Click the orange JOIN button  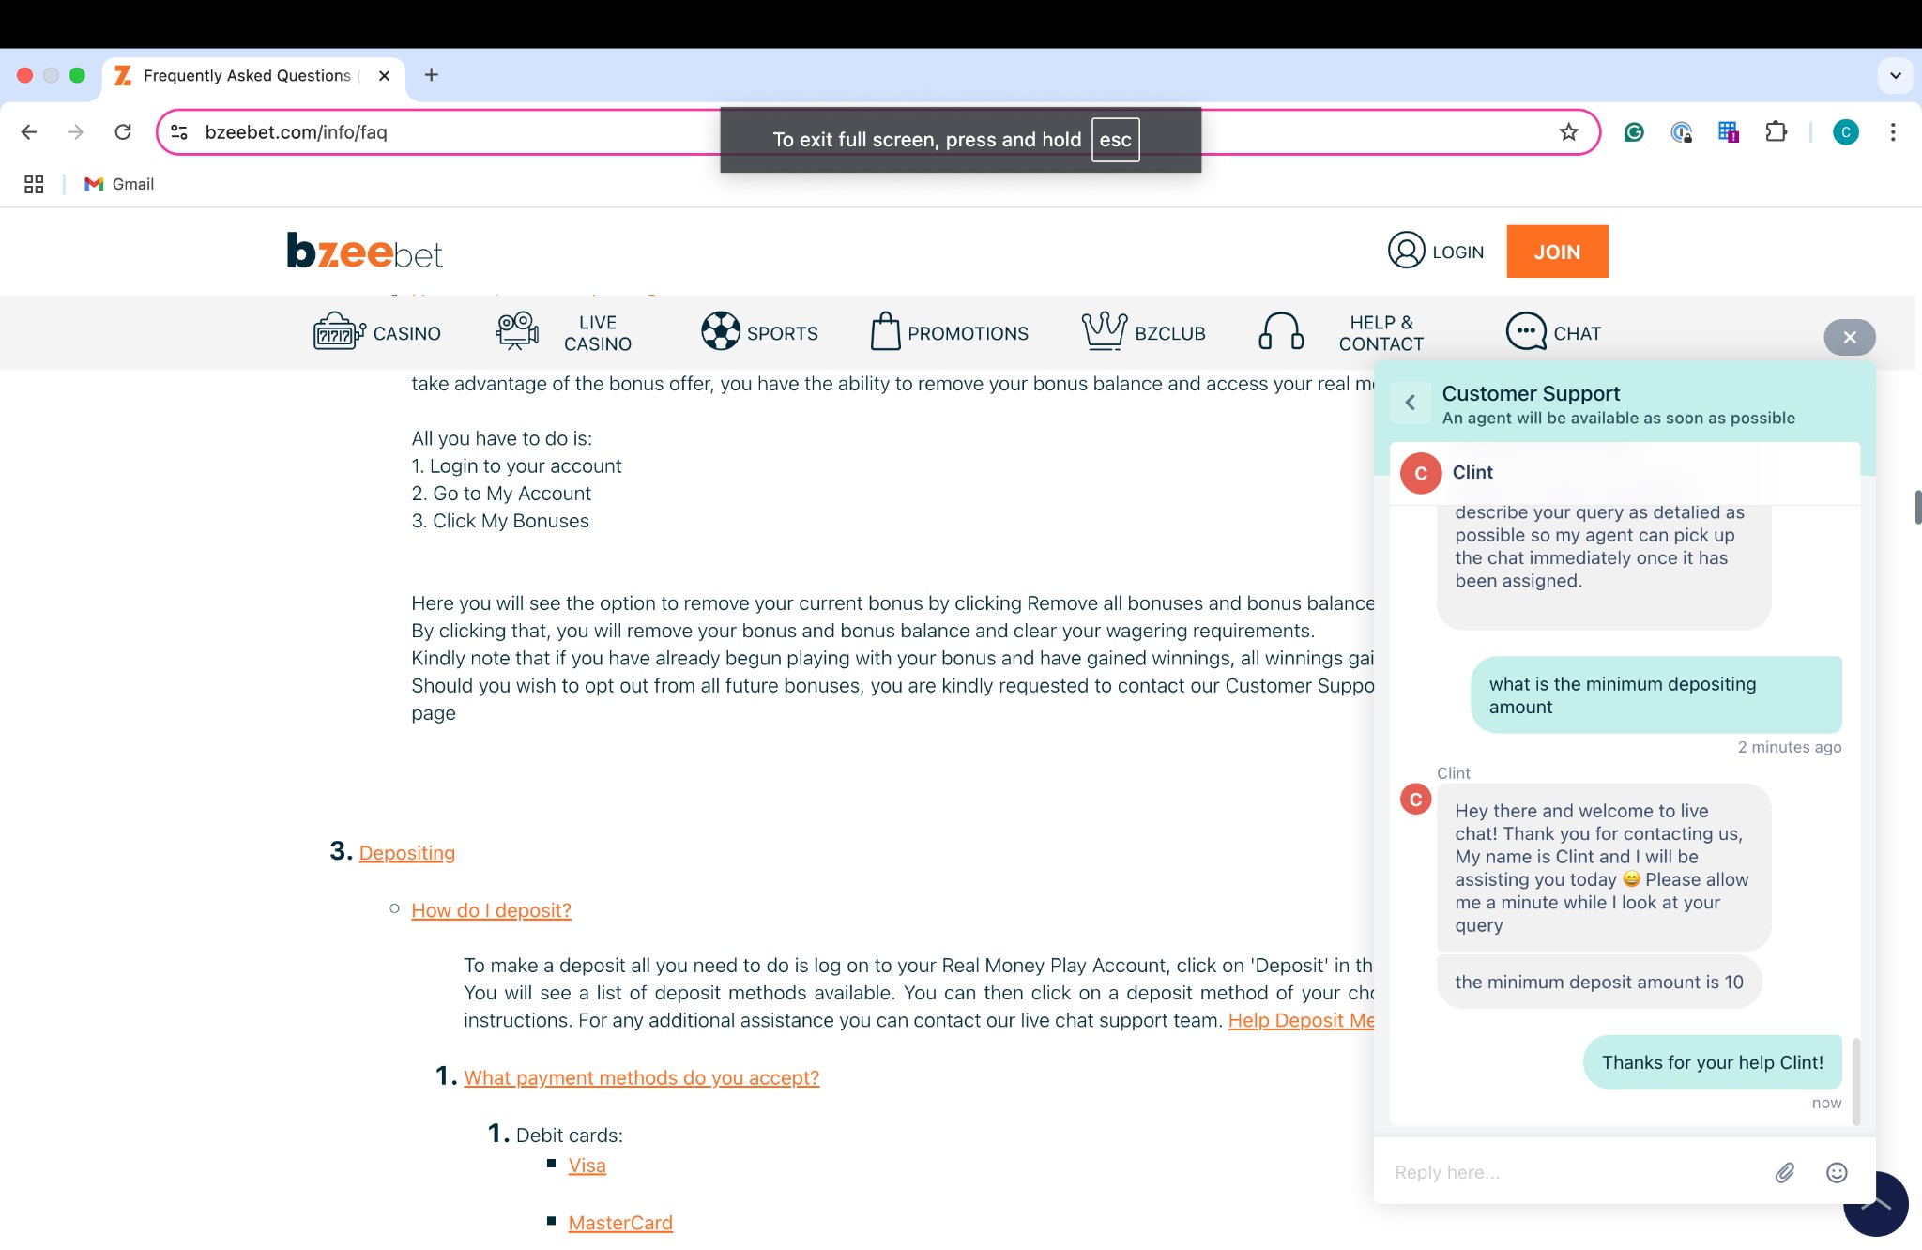pos(1557,252)
